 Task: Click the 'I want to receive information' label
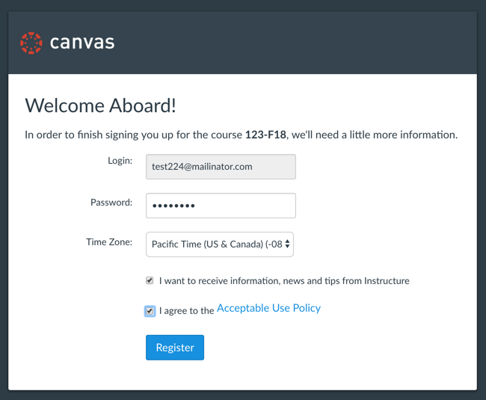(x=284, y=281)
